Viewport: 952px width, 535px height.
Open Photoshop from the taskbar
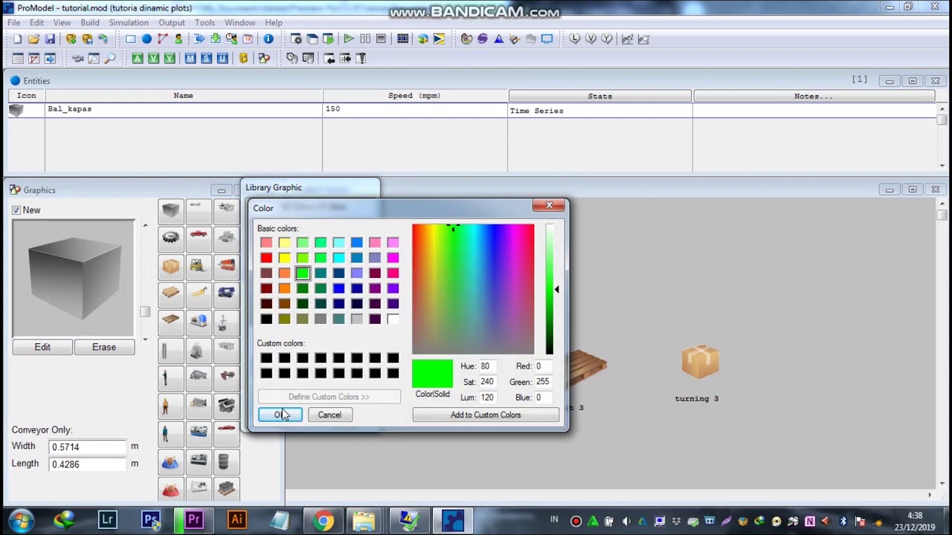(x=151, y=520)
